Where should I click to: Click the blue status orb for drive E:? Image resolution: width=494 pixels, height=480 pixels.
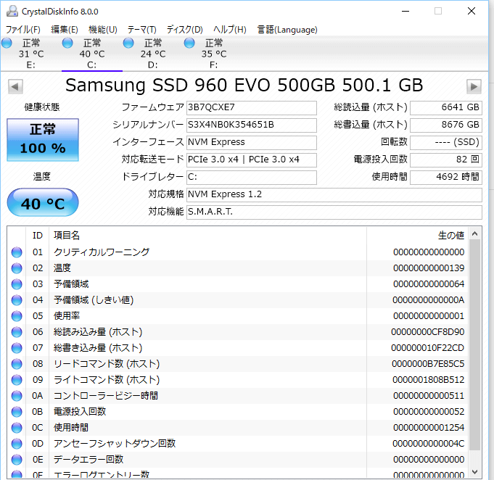[7, 43]
